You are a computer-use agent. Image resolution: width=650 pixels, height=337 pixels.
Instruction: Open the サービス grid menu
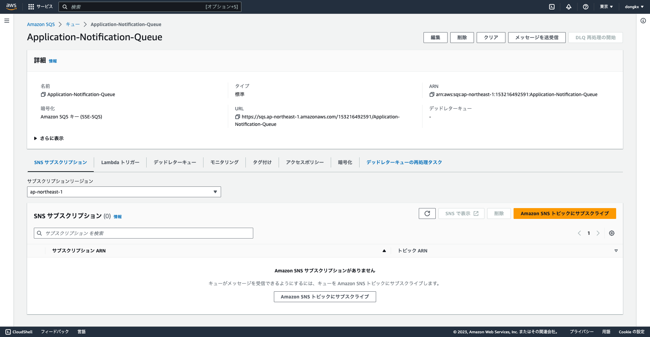[x=41, y=7]
